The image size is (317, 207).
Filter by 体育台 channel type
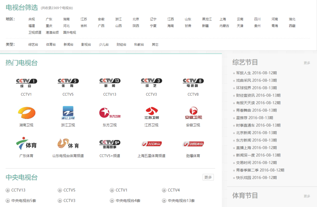pyautogui.click(x=51, y=45)
